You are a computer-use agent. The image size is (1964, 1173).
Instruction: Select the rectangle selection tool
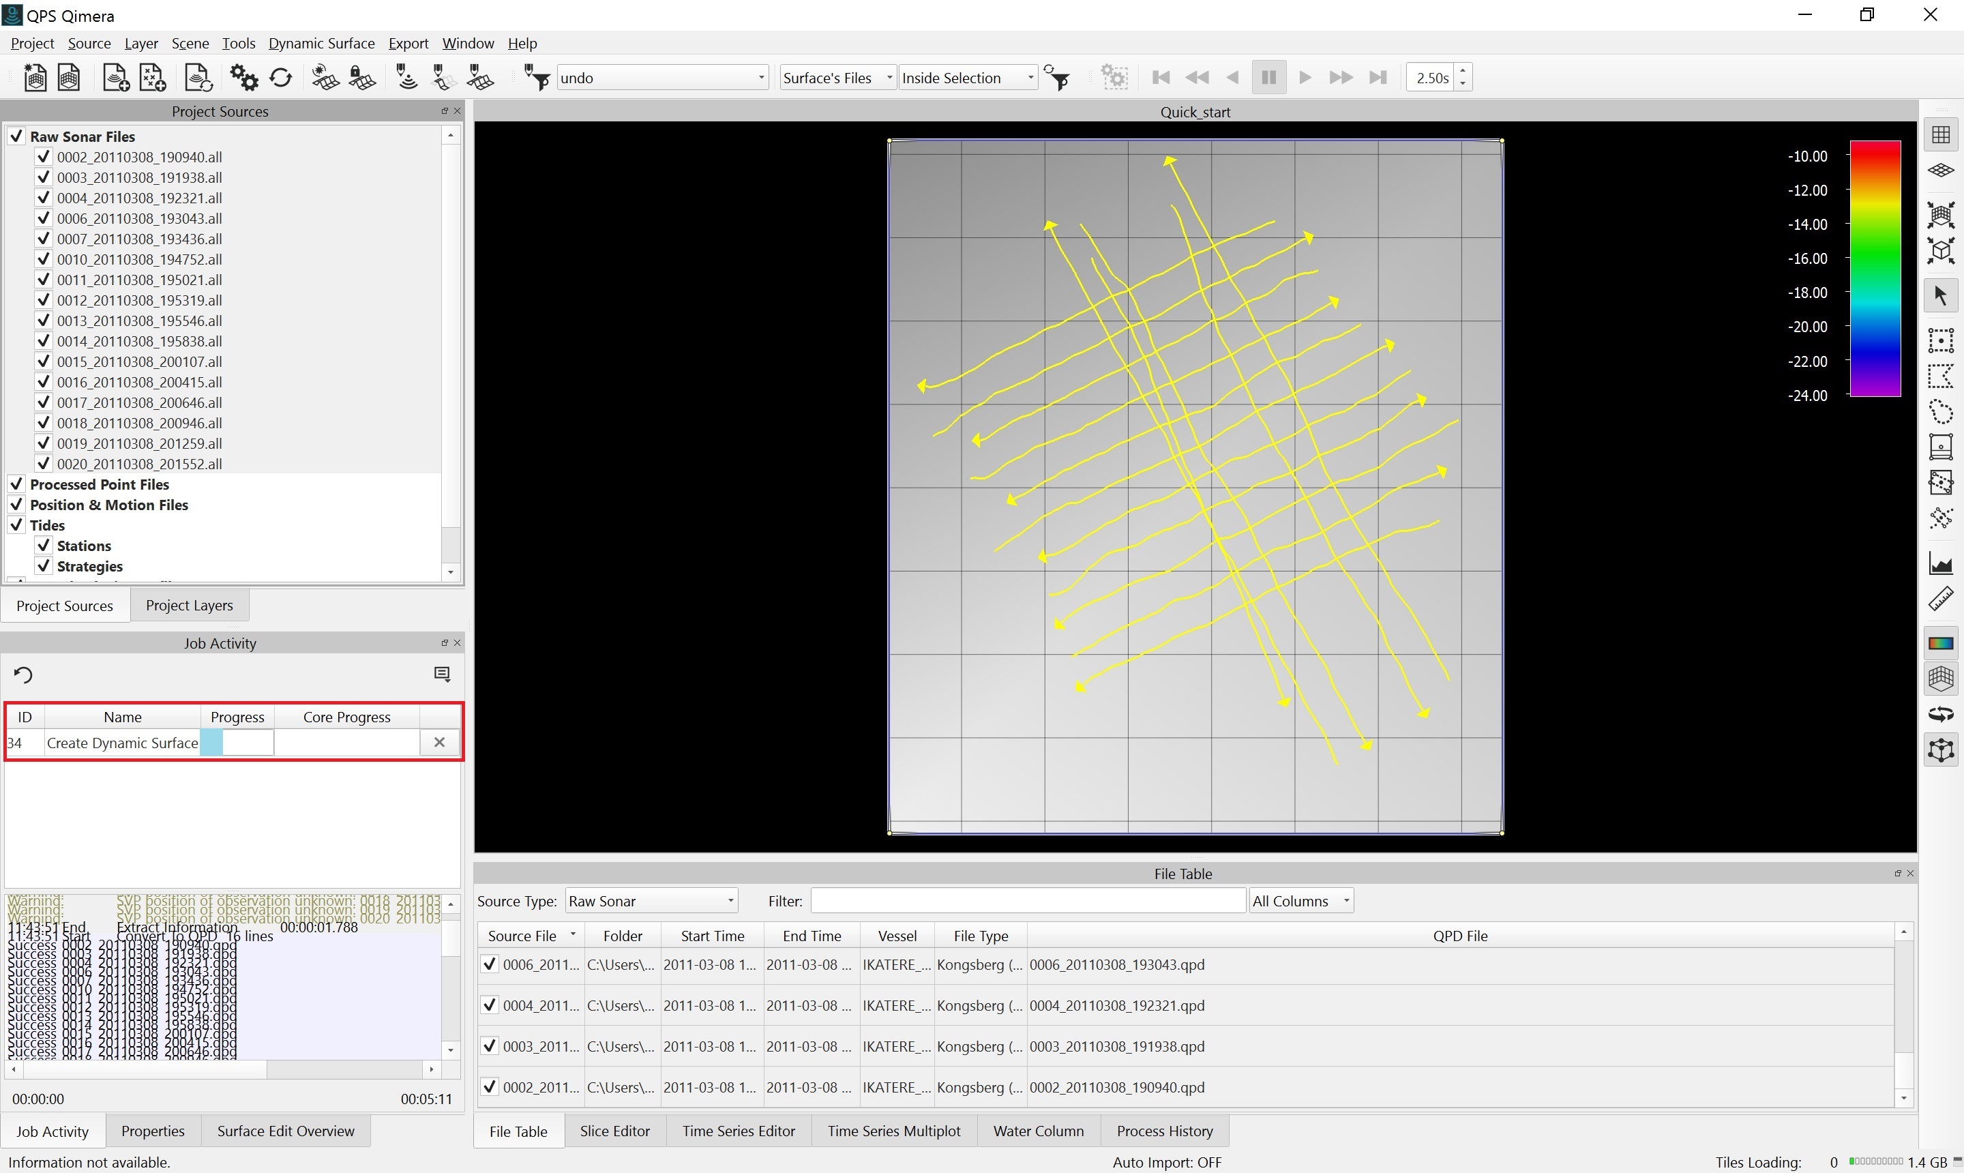1940,340
